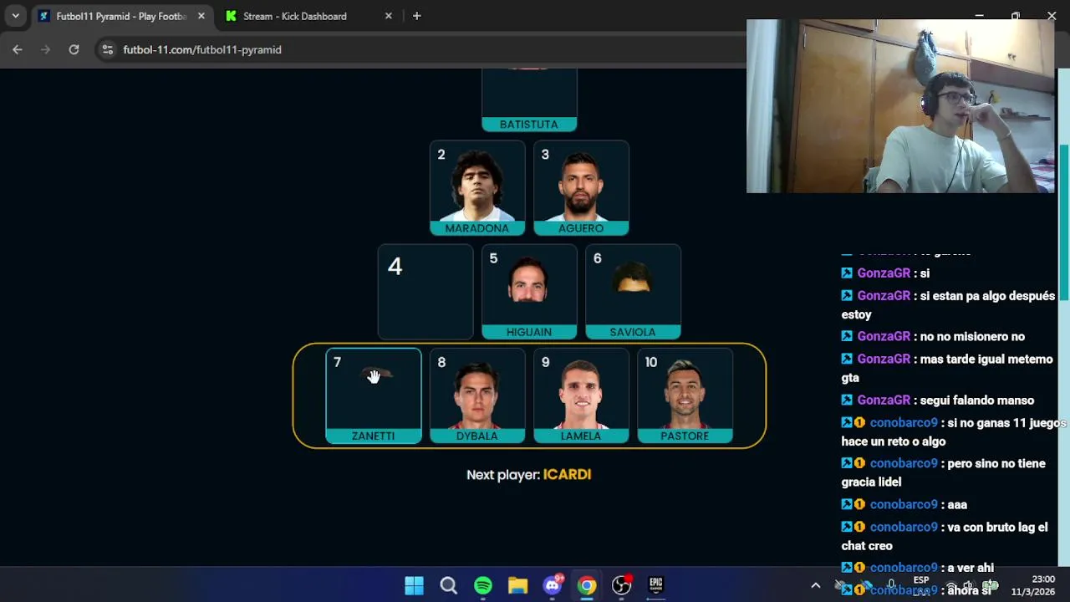Click conobarco9's 'aaa' chat message

point(957,505)
